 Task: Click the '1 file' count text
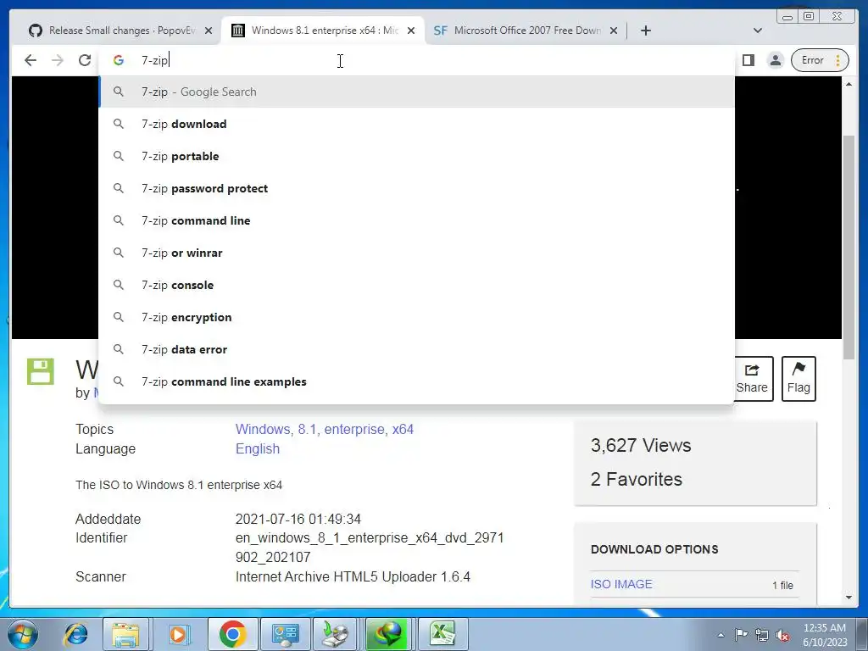782,585
